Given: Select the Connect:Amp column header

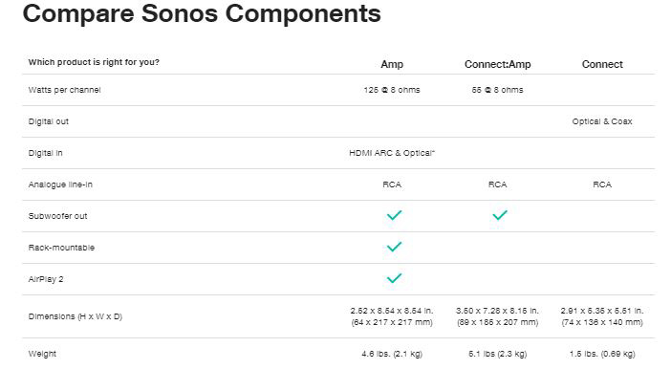Looking at the screenshot, I should click(498, 64).
